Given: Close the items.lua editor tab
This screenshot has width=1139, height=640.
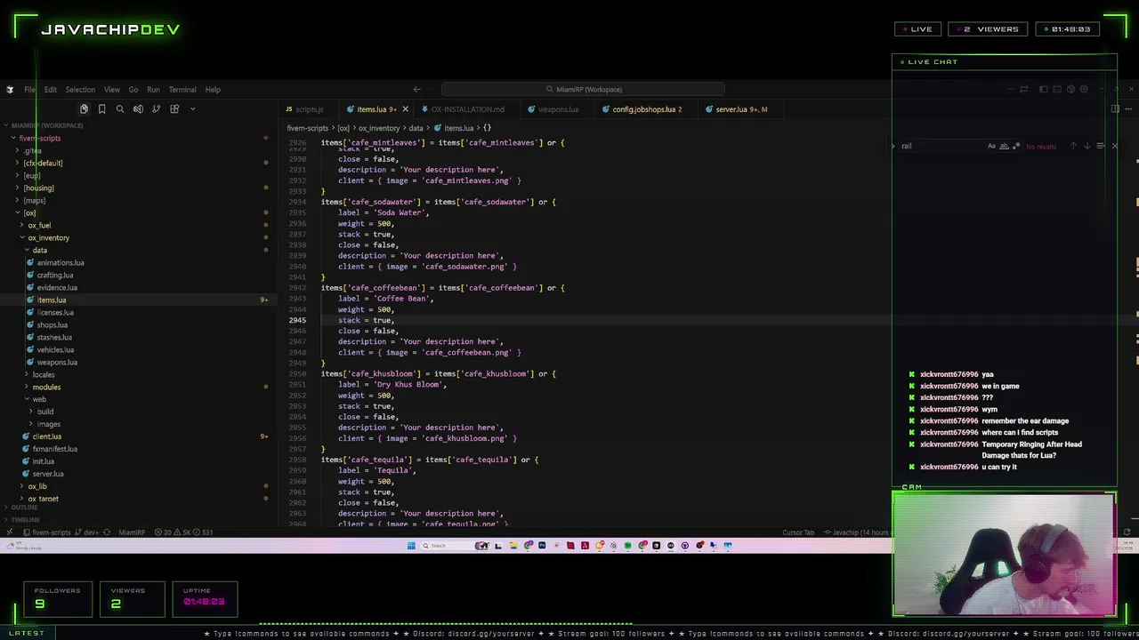Looking at the screenshot, I should [x=405, y=109].
